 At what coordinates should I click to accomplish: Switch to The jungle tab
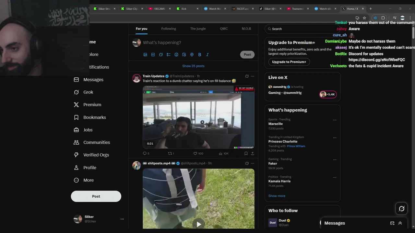[198, 29]
